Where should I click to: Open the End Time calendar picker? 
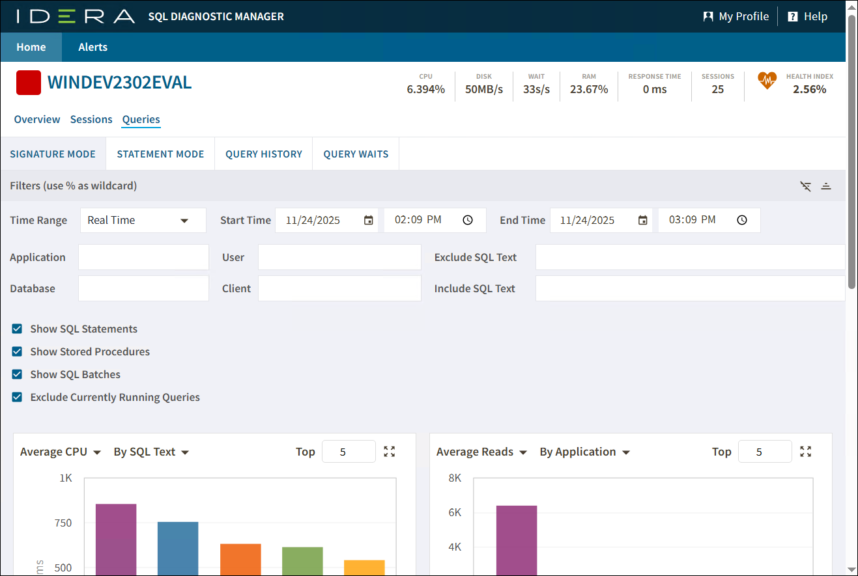(643, 221)
